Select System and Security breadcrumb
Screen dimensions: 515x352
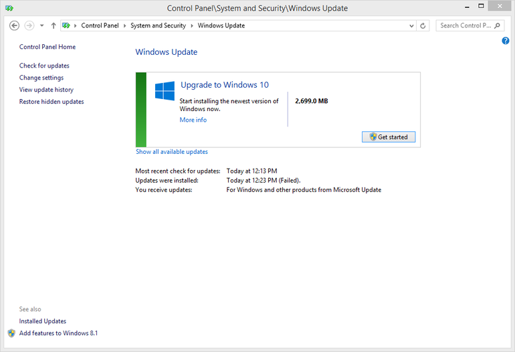158,25
